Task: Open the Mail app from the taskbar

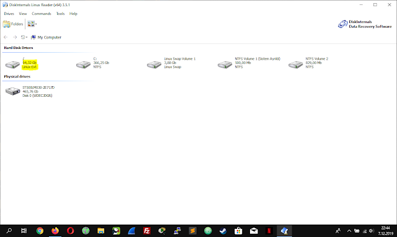Action: [x=254, y=231]
